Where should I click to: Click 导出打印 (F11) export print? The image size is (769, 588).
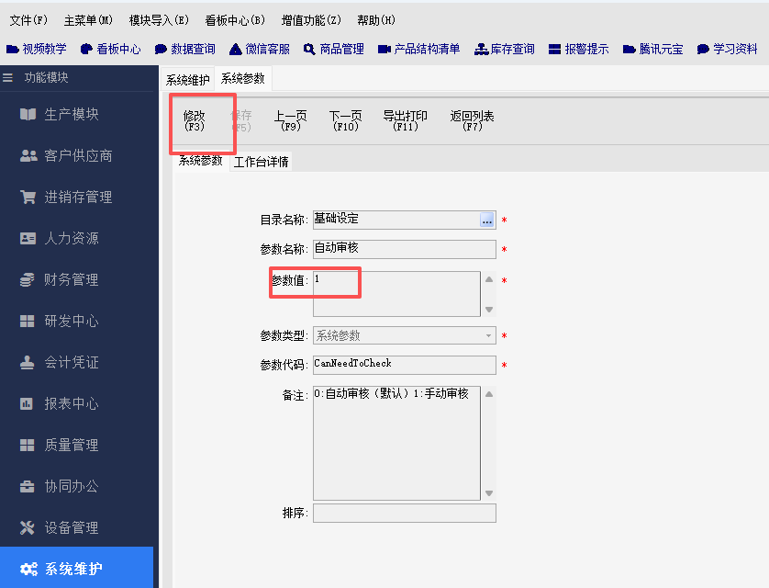coord(405,121)
